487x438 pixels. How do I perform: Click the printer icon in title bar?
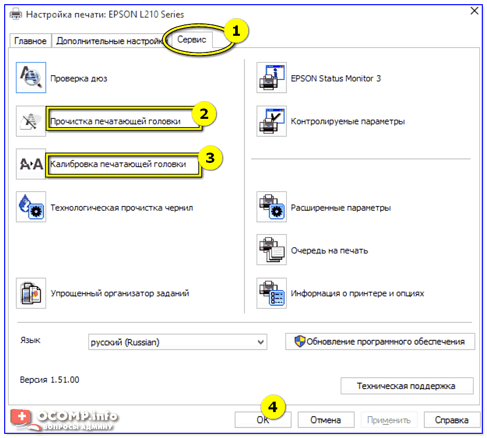coord(16,15)
